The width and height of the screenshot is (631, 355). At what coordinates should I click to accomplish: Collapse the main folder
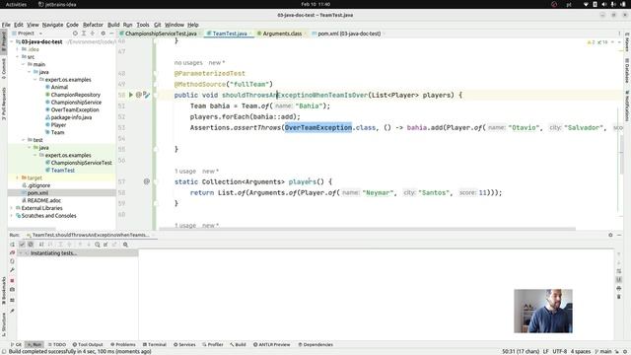24,64
